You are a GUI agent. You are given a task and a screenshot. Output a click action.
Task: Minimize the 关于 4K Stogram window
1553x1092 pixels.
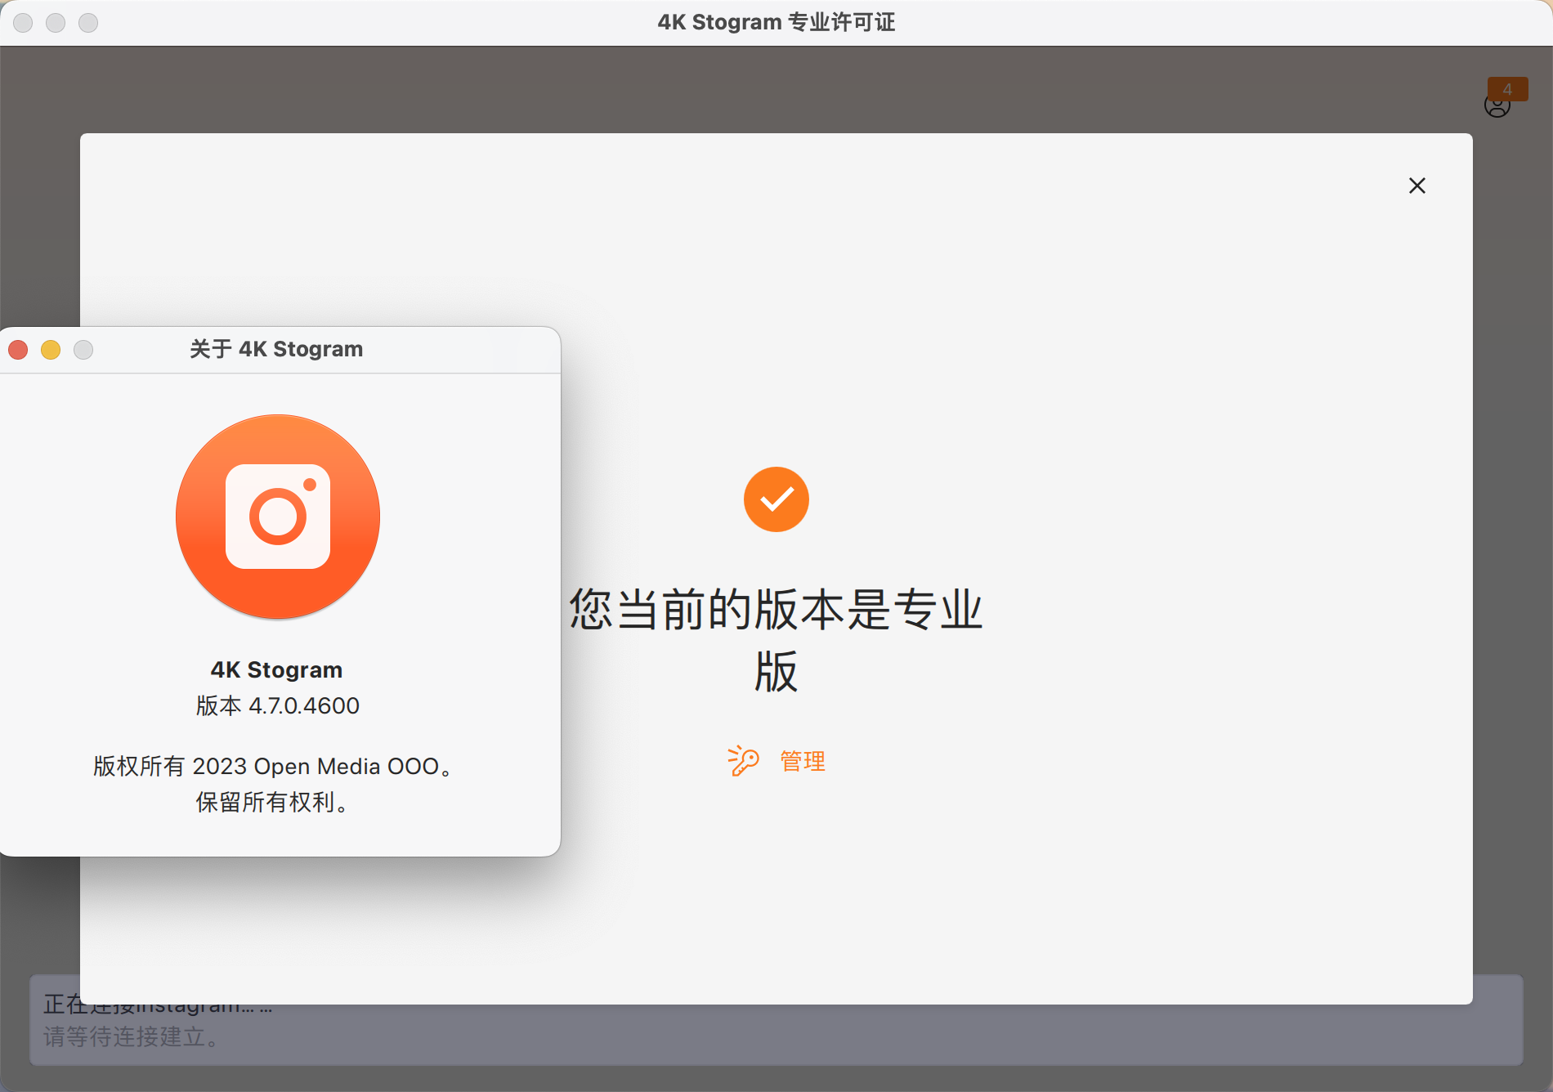(x=51, y=350)
